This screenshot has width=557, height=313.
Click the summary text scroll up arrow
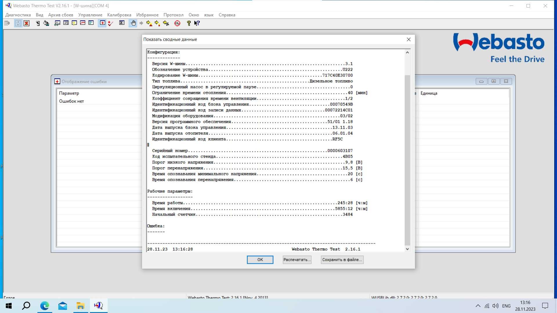(407, 52)
